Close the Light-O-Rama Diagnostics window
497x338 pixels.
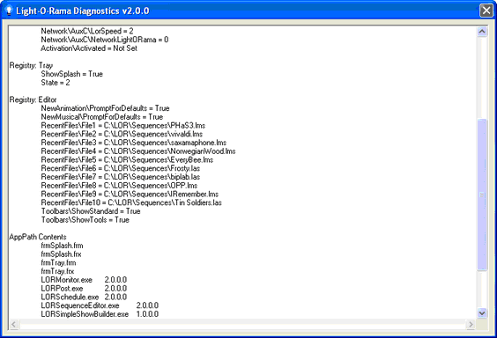click(486, 11)
